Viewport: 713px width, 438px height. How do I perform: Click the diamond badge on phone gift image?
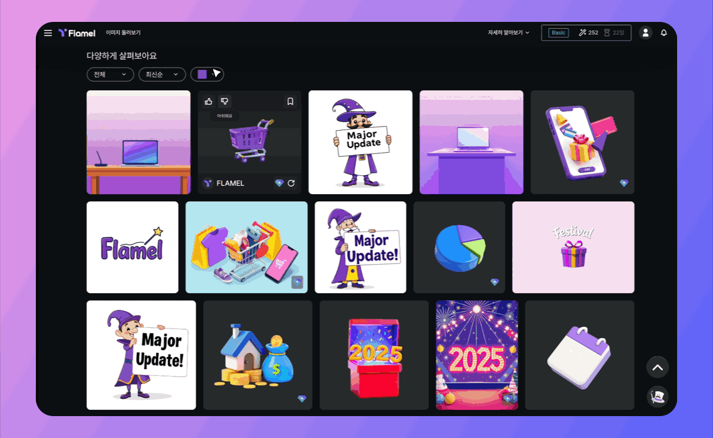point(624,183)
